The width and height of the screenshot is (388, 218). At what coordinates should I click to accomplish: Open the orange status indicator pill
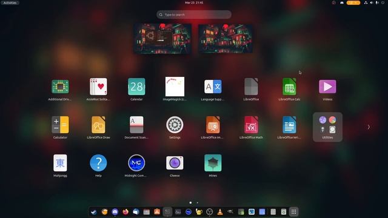[353, 2]
